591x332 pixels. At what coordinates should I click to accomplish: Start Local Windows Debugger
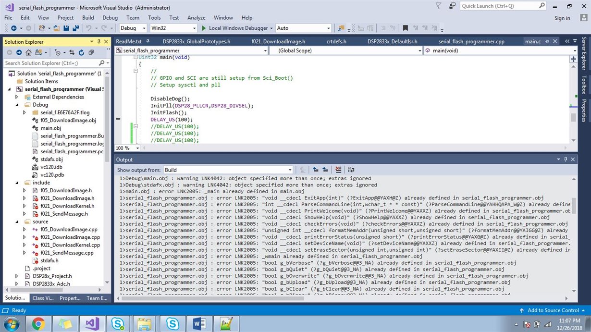tap(236, 28)
